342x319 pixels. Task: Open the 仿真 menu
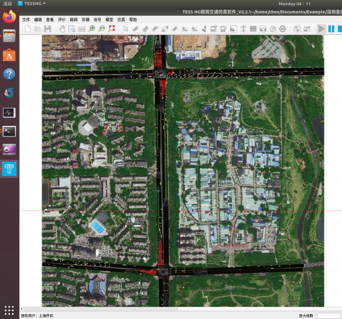click(121, 20)
